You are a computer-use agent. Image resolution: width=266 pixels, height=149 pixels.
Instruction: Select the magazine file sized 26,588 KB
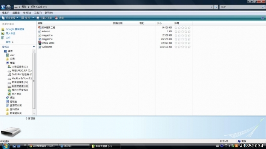tap(45, 39)
